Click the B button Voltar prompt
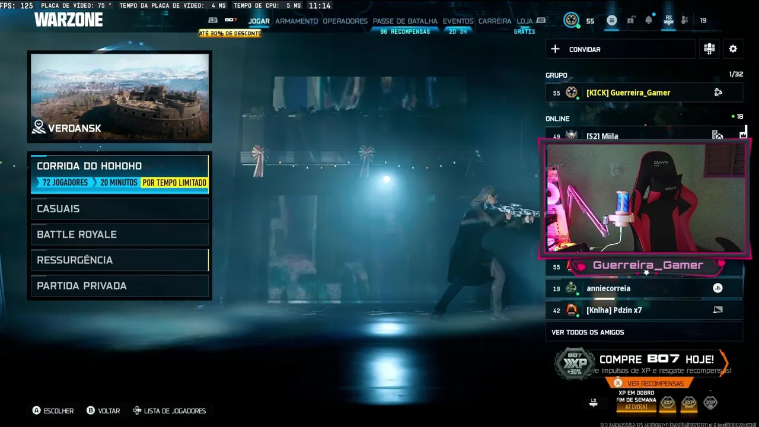 tap(103, 410)
